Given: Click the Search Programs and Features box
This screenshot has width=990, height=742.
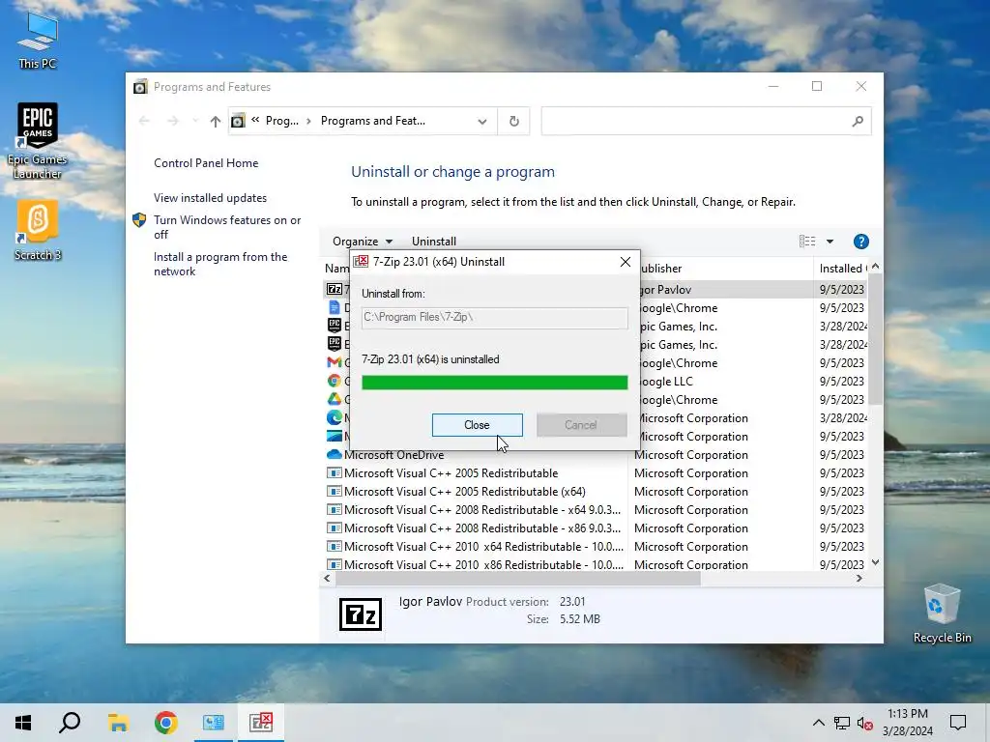Looking at the screenshot, I should pos(706,121).
